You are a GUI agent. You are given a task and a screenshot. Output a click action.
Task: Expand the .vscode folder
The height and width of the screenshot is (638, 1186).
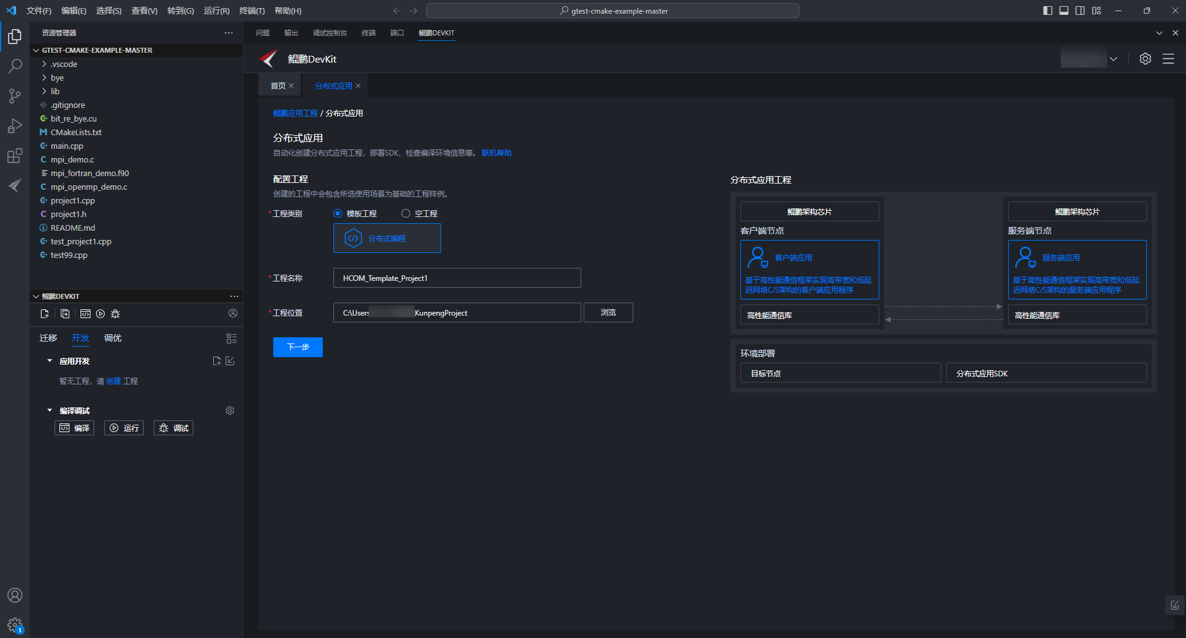tap(44, 64)
